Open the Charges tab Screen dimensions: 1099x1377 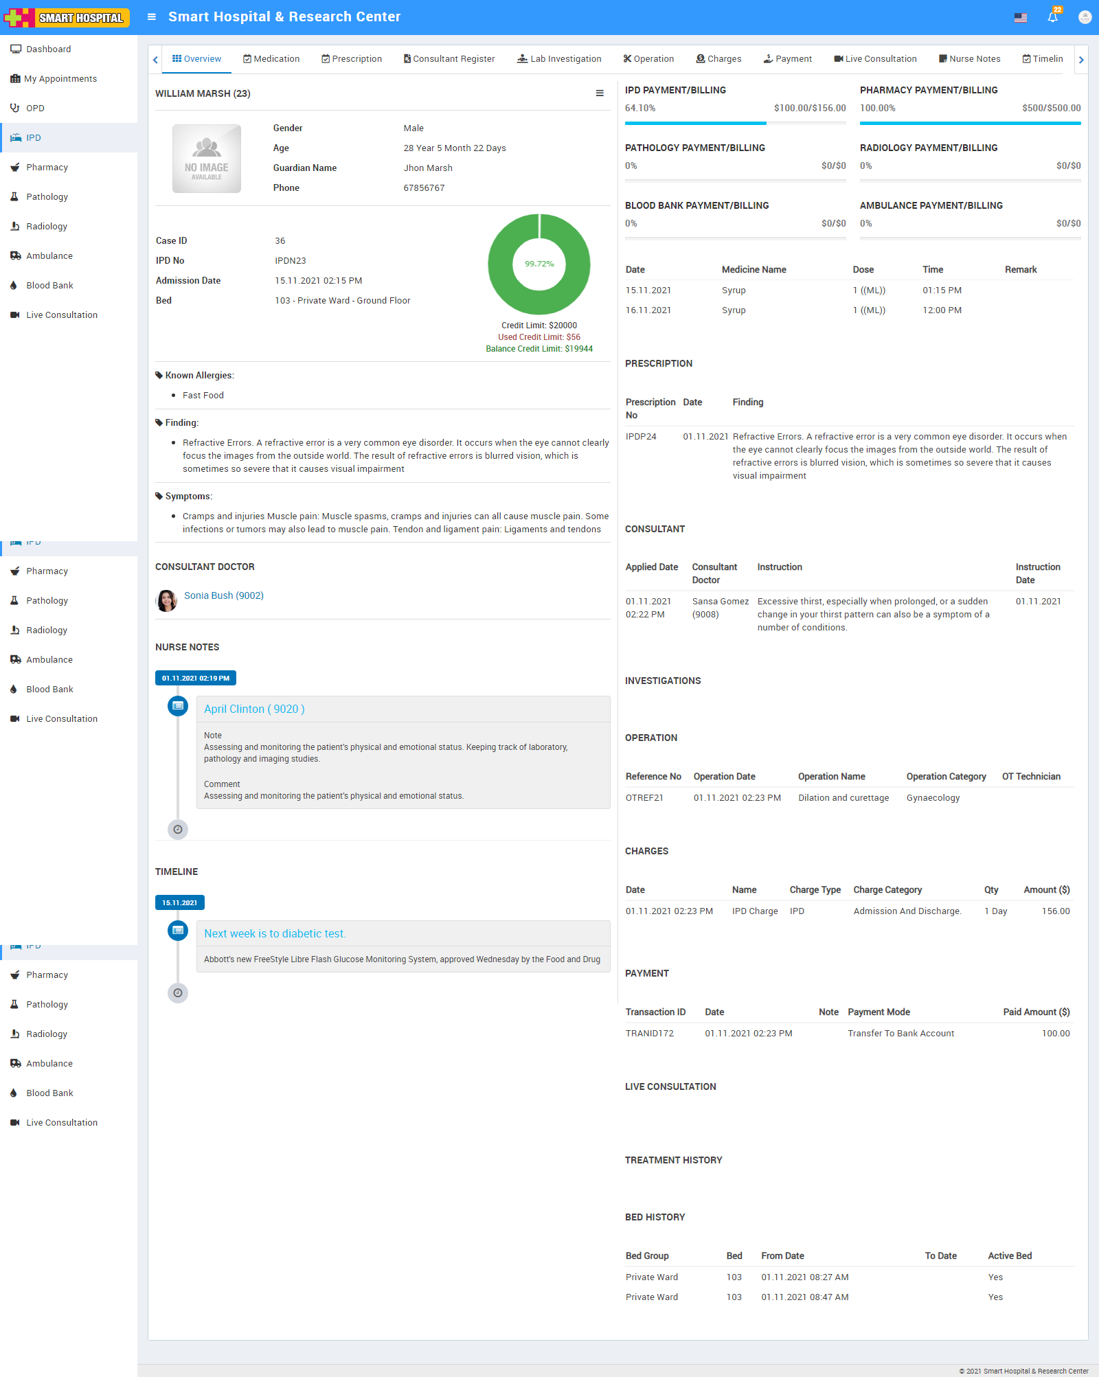718,58
